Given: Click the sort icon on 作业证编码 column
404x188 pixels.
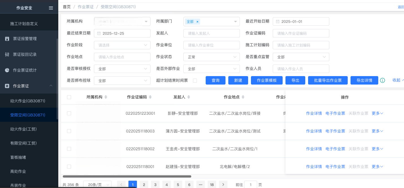Looking at the screenshot, I should pyautogui.click(x=150, y=97).
